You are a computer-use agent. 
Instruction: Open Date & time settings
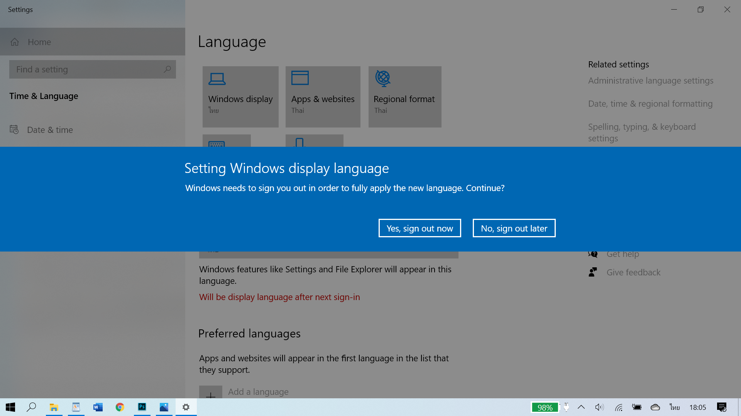(93, 130)
